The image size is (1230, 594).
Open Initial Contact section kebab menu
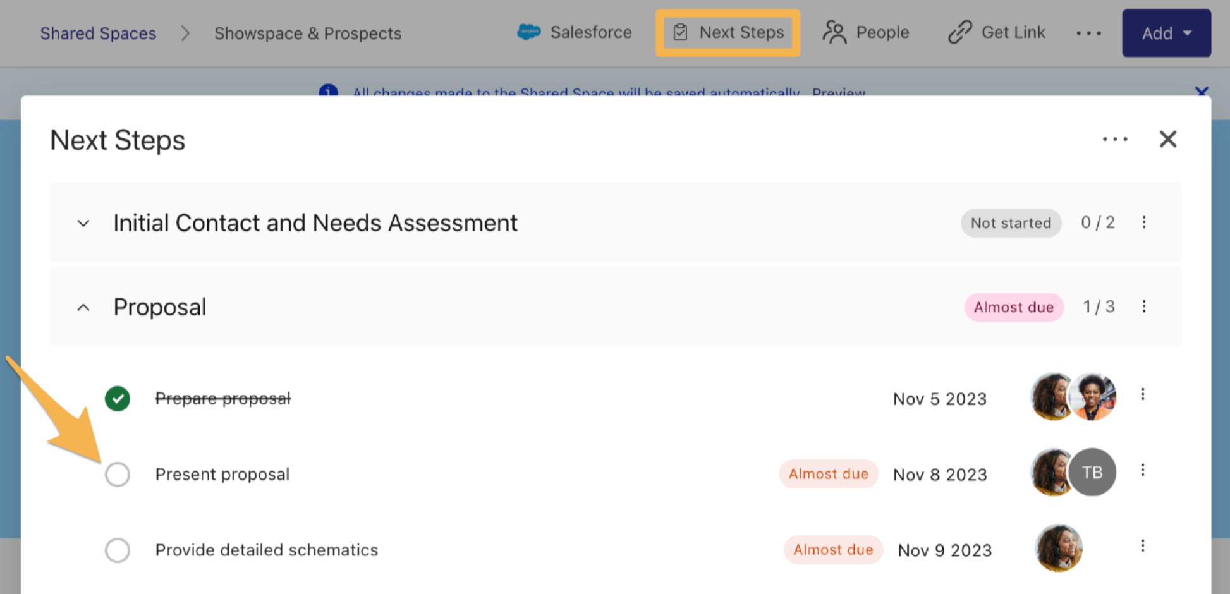[x=1144, y=222]
